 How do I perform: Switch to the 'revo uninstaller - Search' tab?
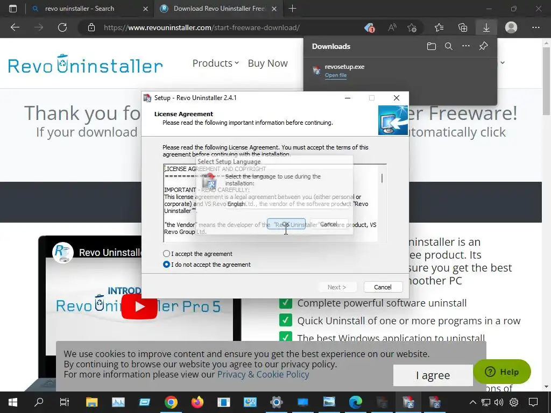coord(80,9)
